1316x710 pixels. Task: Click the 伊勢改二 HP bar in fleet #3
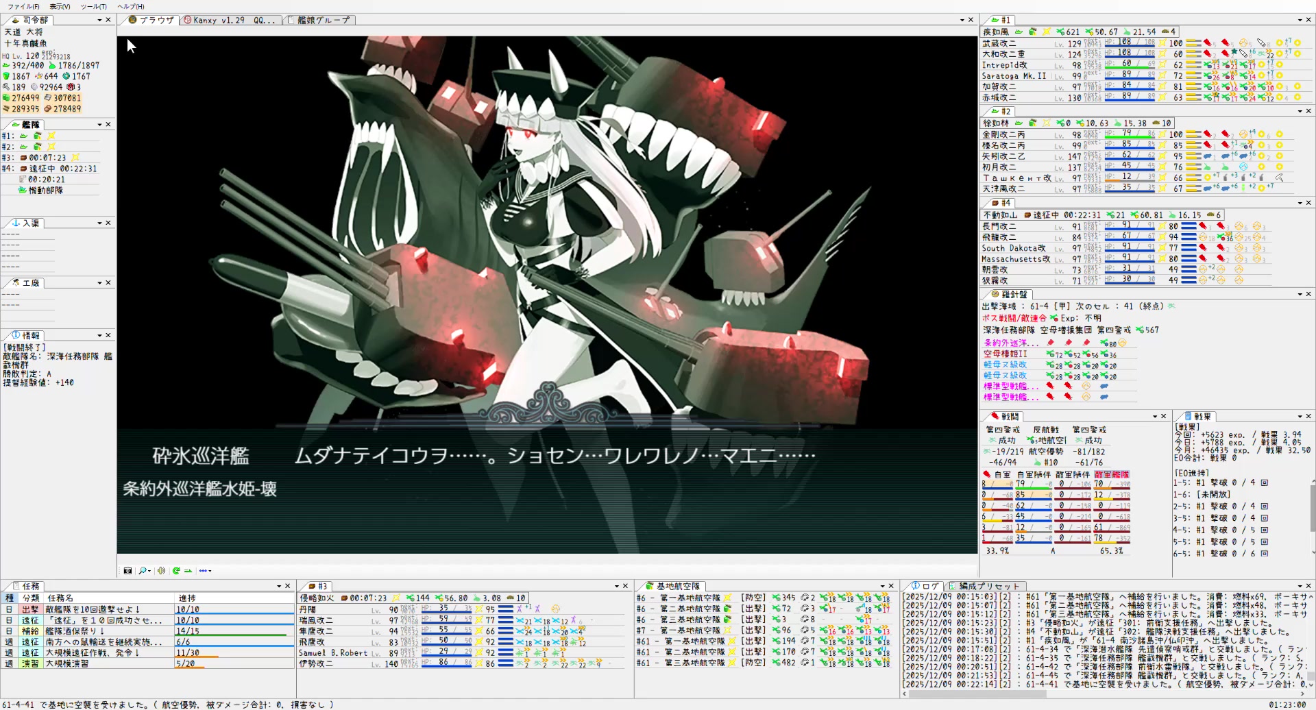(446, 663)
